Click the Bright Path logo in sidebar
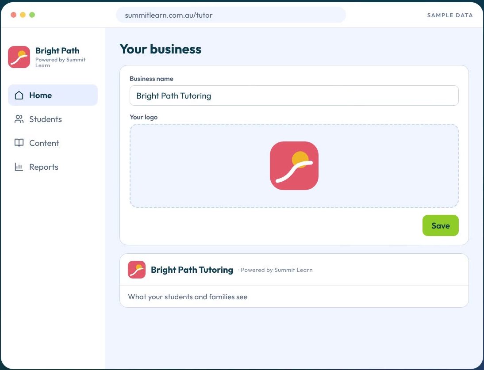Image resolution: width=484 pixels, height=370 pixels. click(x=19, y=57)
